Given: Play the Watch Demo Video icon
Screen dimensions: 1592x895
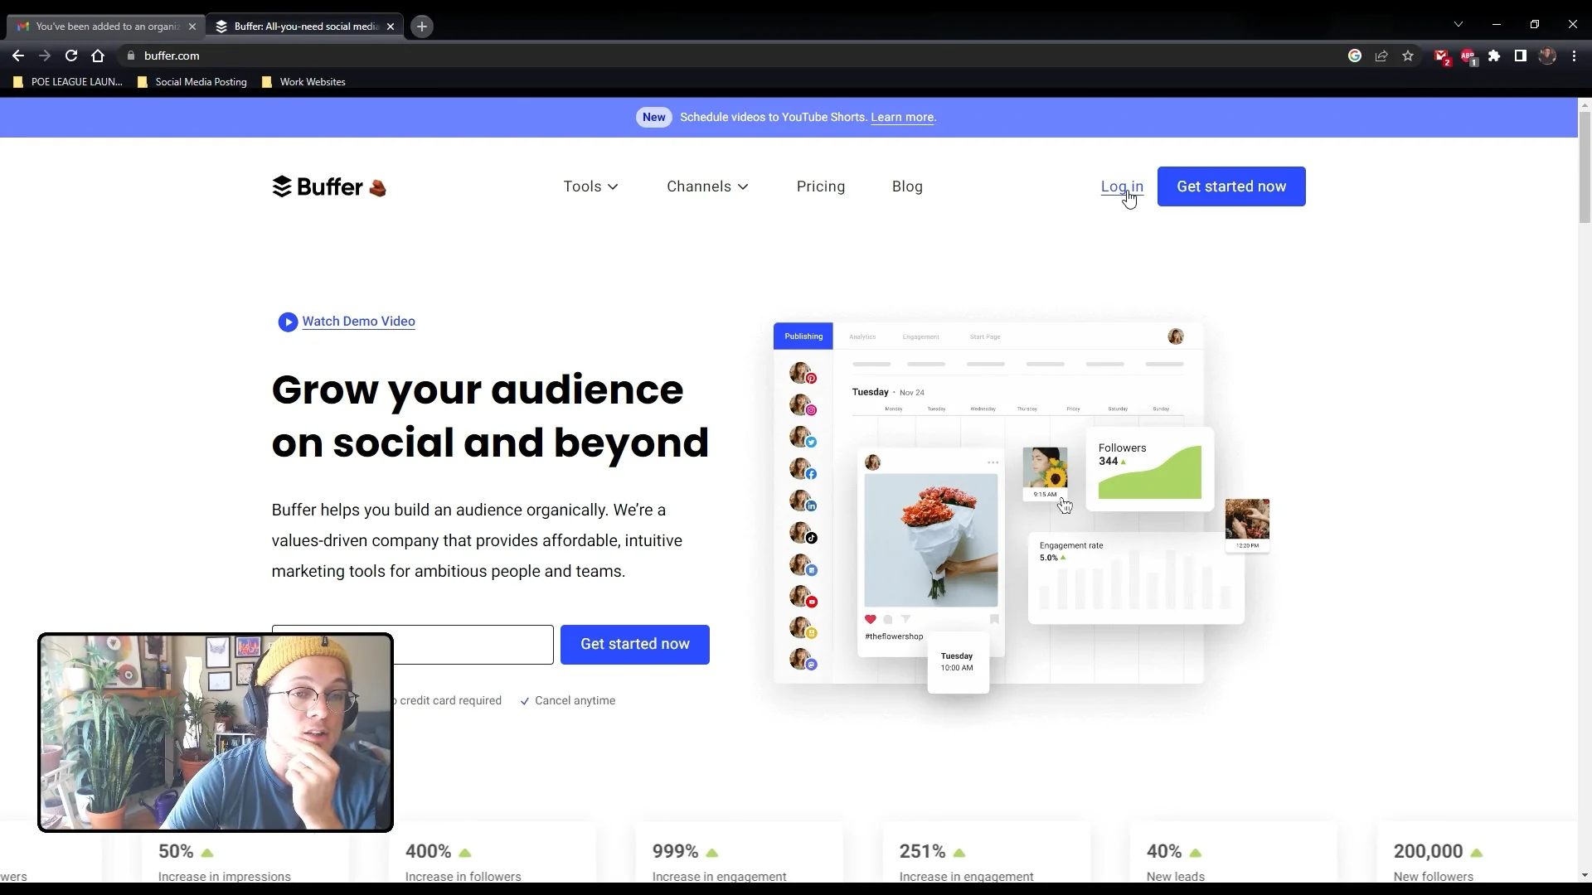Looking at the screenshot, I should 288,322.
